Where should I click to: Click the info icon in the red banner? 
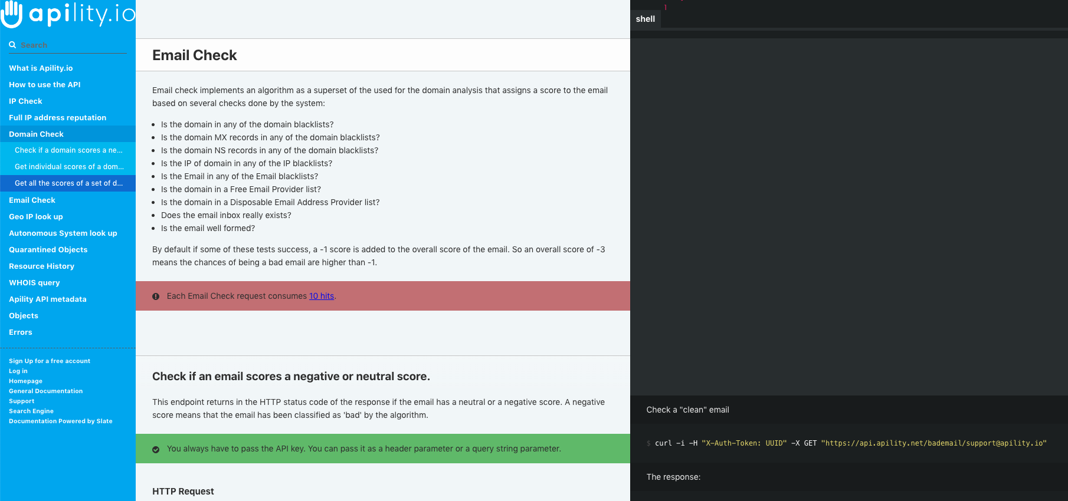pyautogui.click(x=156, y=296)
